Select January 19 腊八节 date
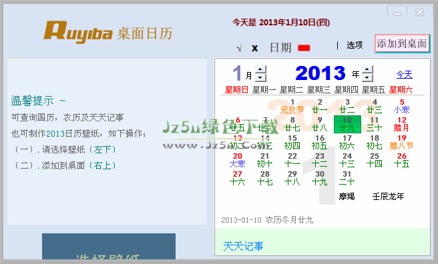The image size is (438, 264). point(402,142)
